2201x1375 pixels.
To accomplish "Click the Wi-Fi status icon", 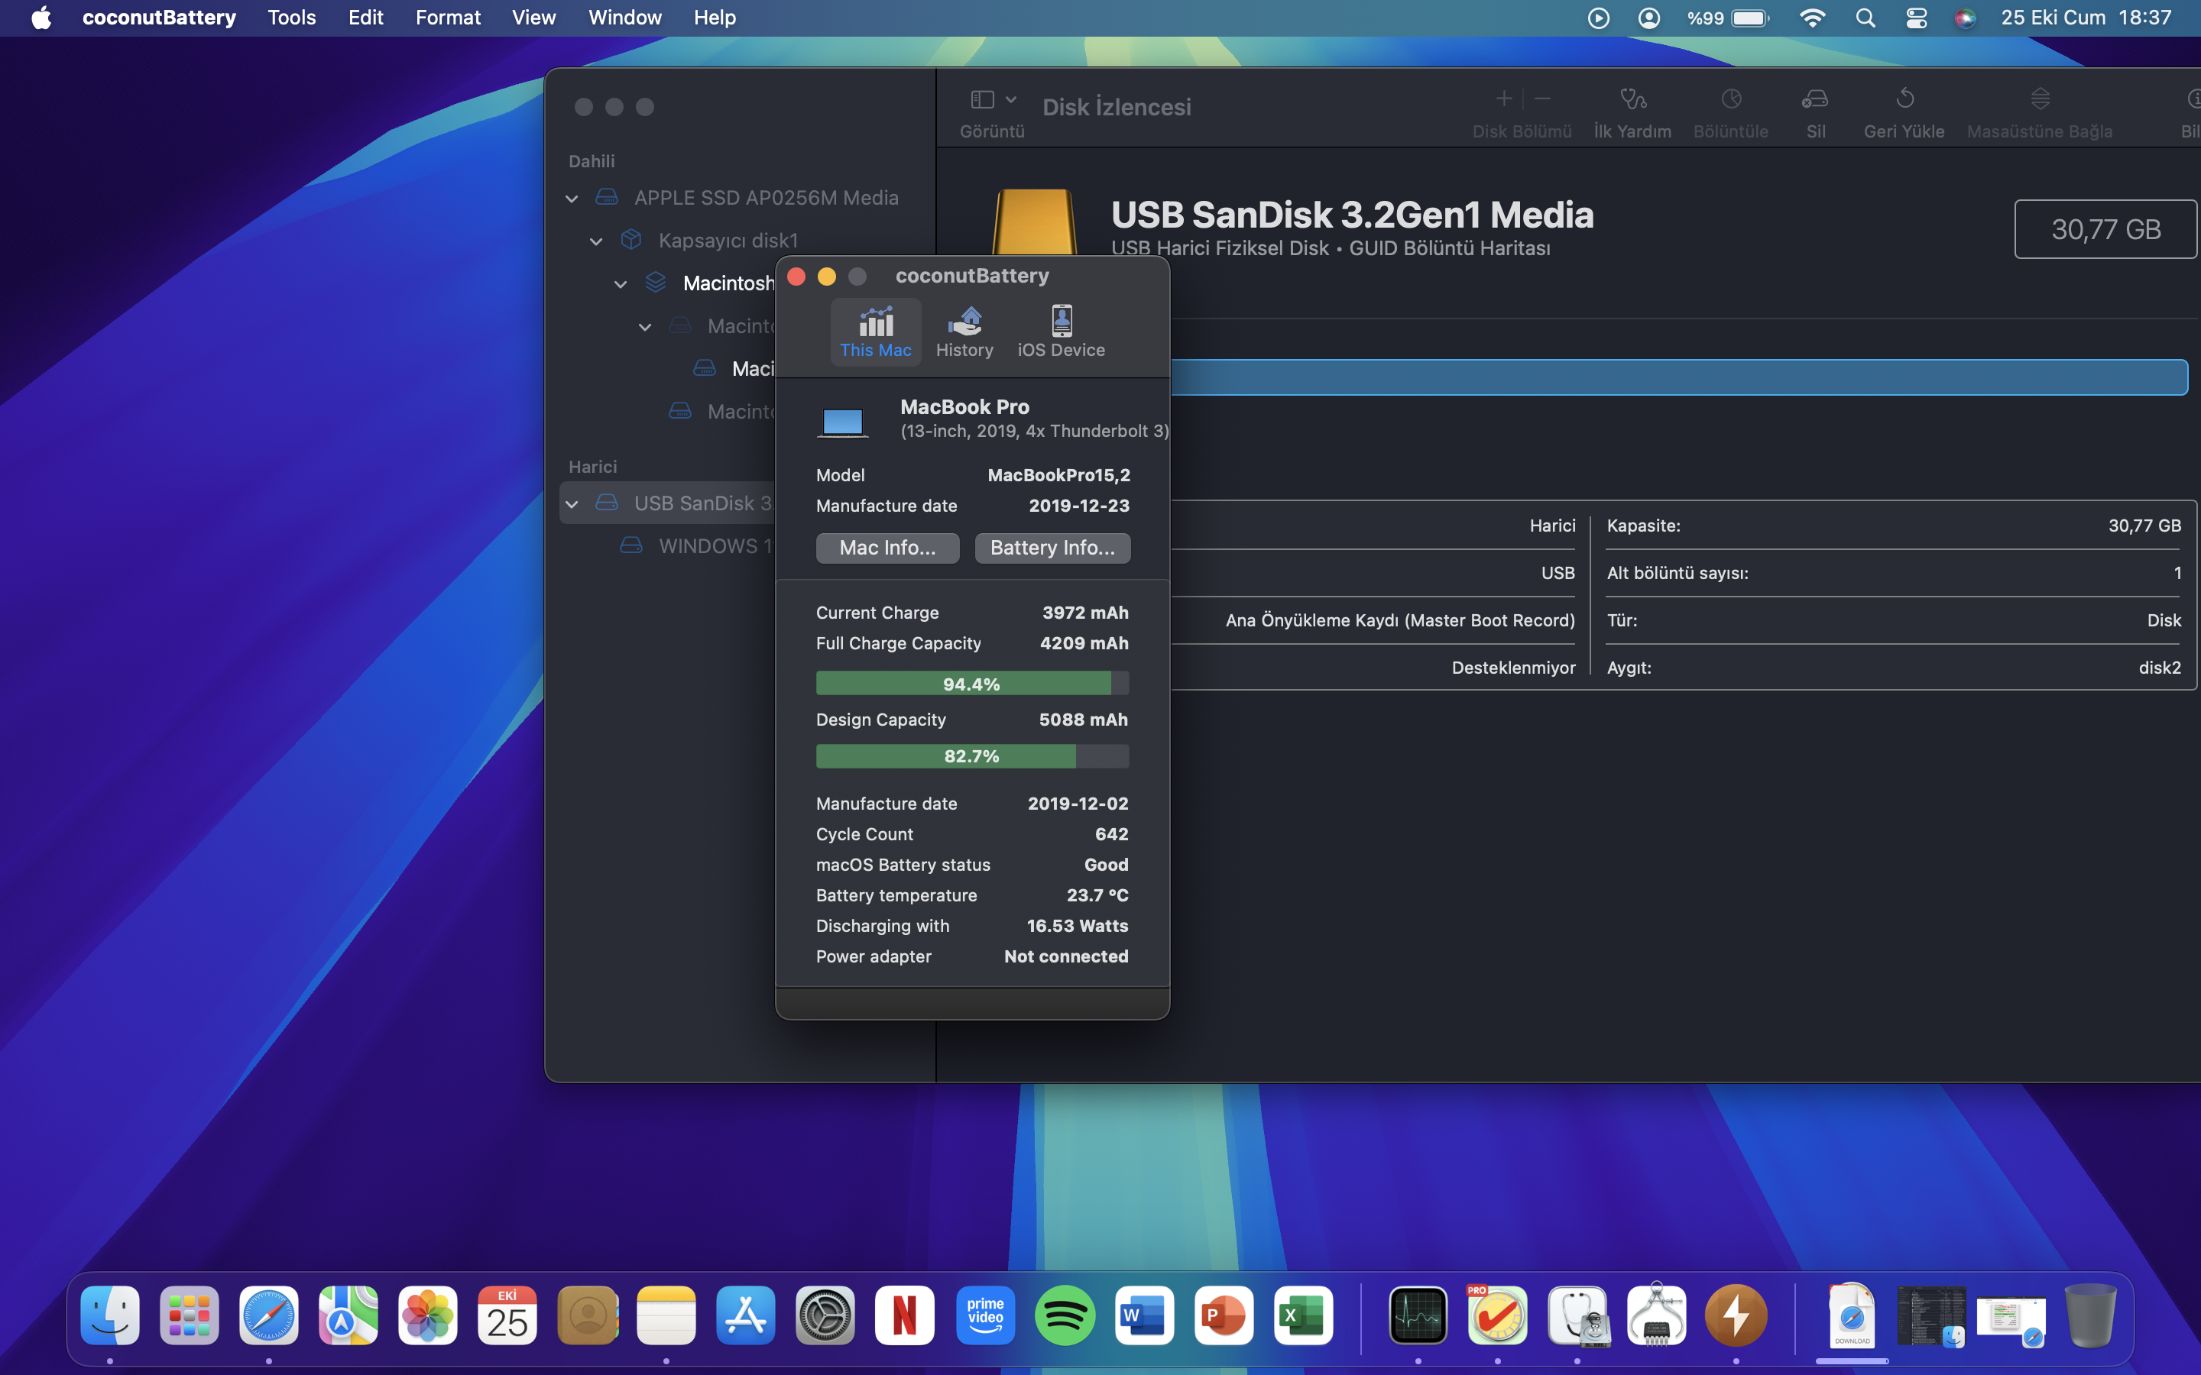I will pos(1812,18).
